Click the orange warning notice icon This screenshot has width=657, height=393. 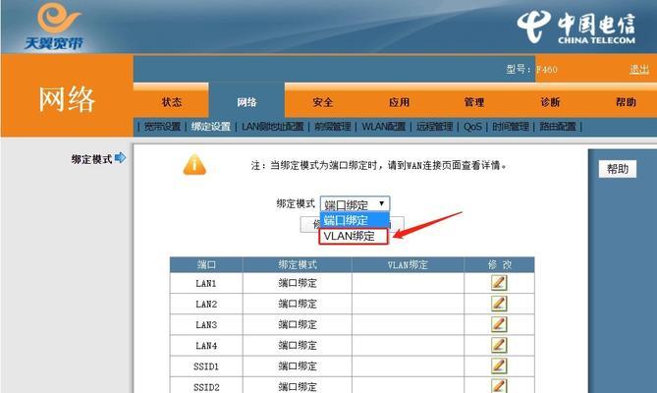pyautogui.click(x=194, y=164)
